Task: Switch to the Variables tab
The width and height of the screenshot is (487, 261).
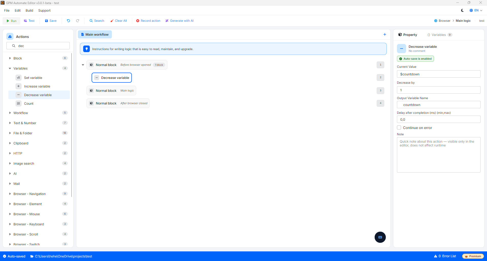Action: tap(439, 35)
